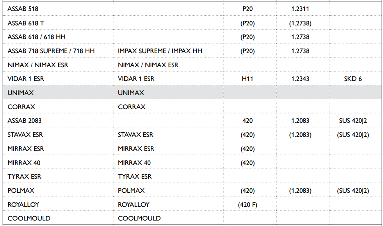Click (420) in the MIRRAX 40 row
This screenshot has height=226, width=383.
[x=248, y=163]
